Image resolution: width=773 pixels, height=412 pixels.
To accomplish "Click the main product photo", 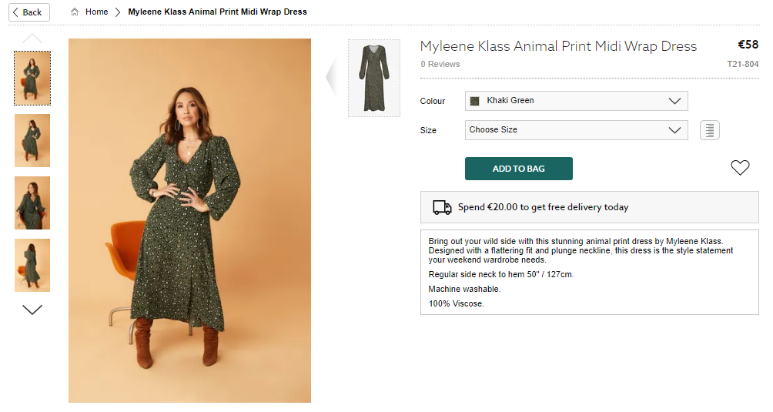I will (189, 220).
